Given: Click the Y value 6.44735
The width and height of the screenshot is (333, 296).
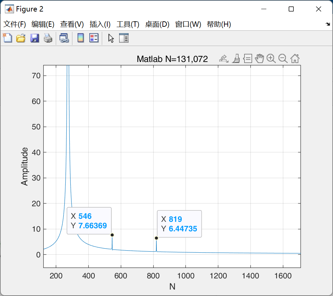Looking at the screenshot, I should [183, 229].
